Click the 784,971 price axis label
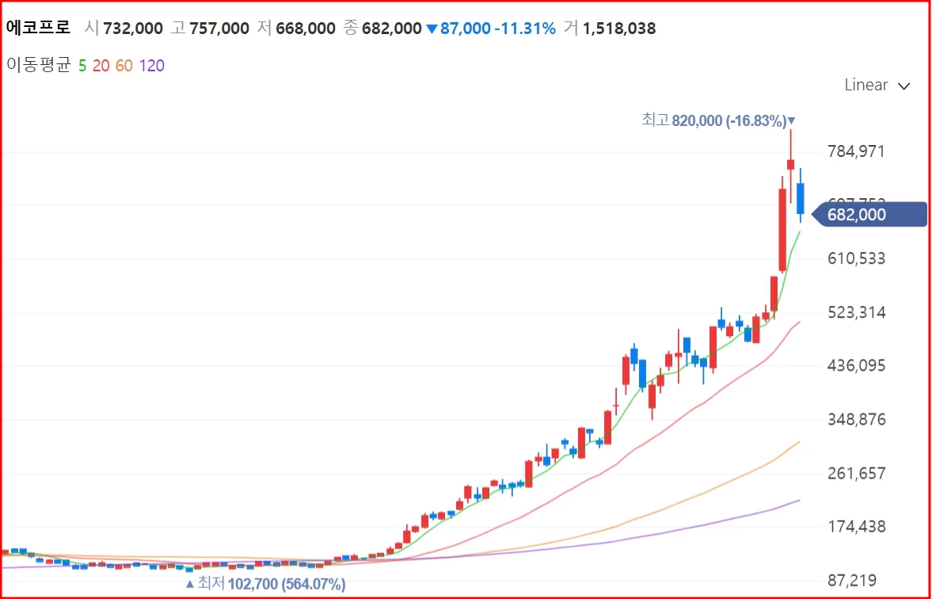Viewport: 932px width, 599px height. [855, 151]
